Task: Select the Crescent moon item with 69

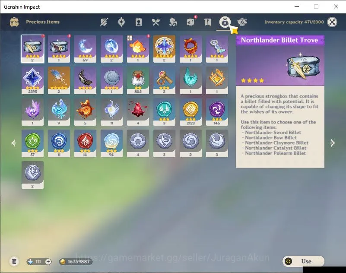Action: coord(85,49)
